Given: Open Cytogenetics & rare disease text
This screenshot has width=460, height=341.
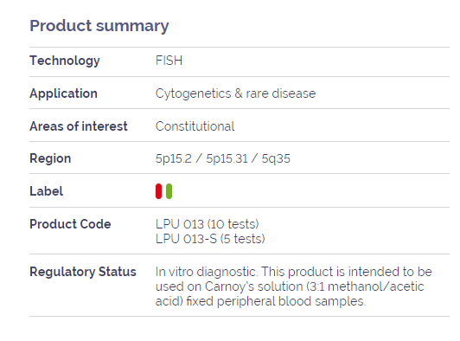Looking at the screenshot, I should tap(235, 93).
